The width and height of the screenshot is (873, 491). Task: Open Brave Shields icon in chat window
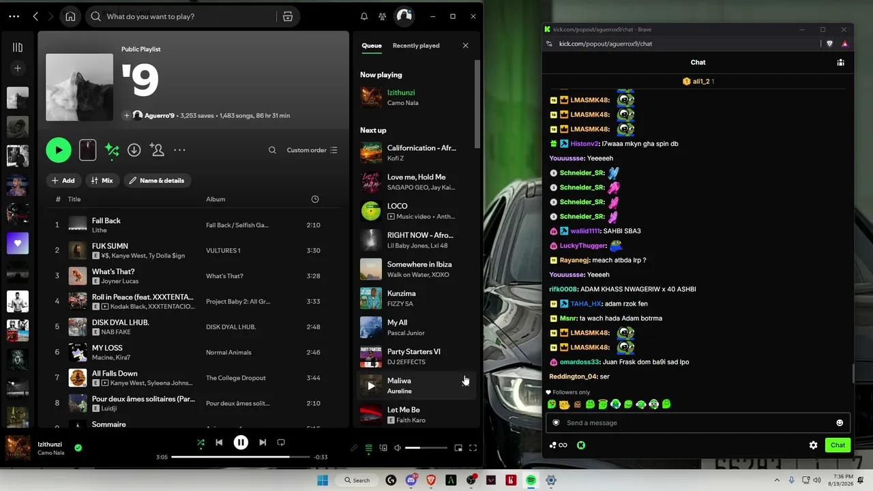point(829,44)
